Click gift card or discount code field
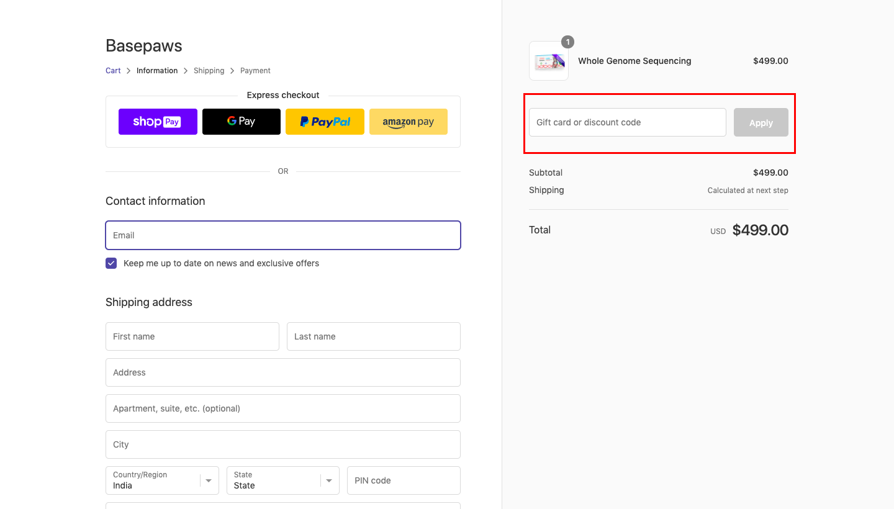Image resolution: width=894 pixels, height=509 pixels. point(628,122)
